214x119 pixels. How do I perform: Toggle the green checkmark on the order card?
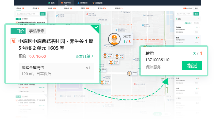click(x=97, y=27)
